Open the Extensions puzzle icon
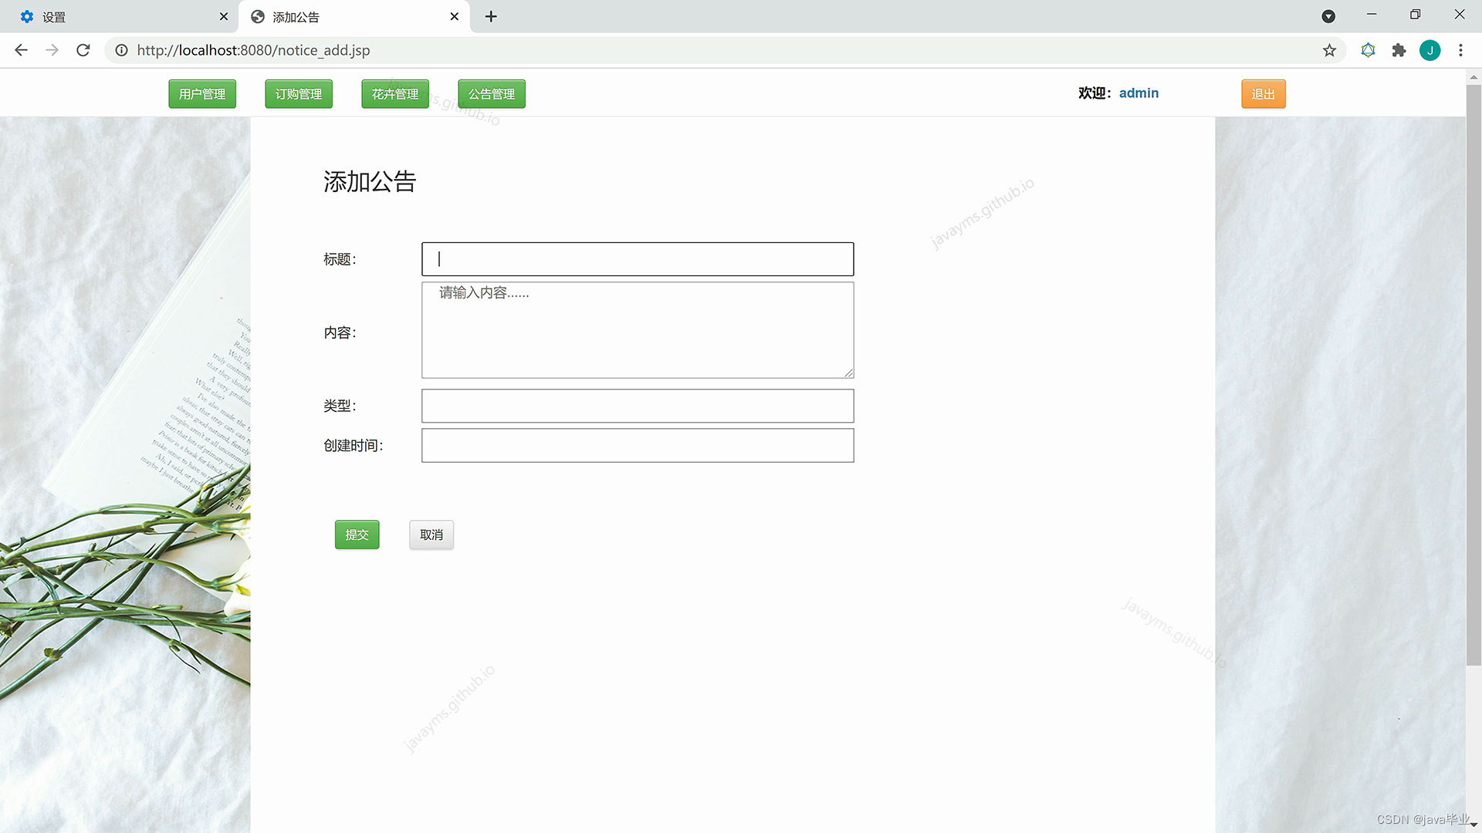This screenshot has width=1482, height=833. 1399,50
